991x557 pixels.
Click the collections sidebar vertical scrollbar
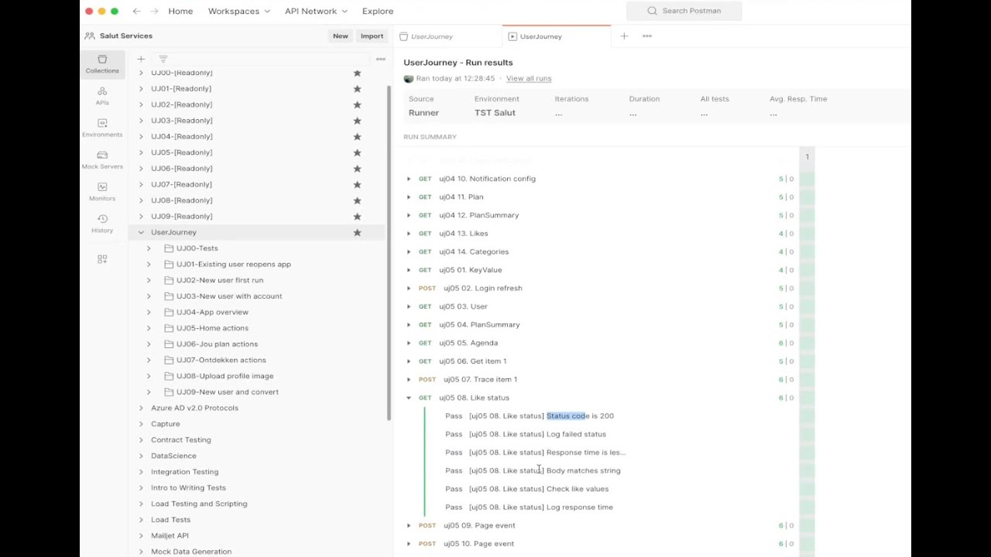pos(389,251)
